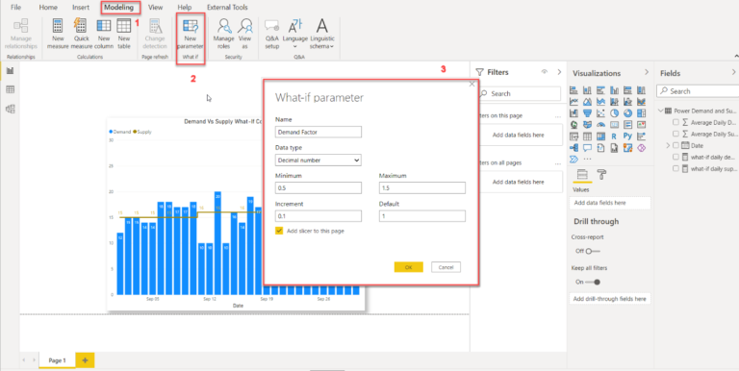Screen dimensions: 739x371
Task: Check the what-if daily de... field
Action: (x=675, y=158)
